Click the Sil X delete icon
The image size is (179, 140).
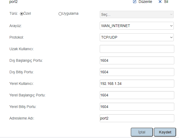[160, 2]
